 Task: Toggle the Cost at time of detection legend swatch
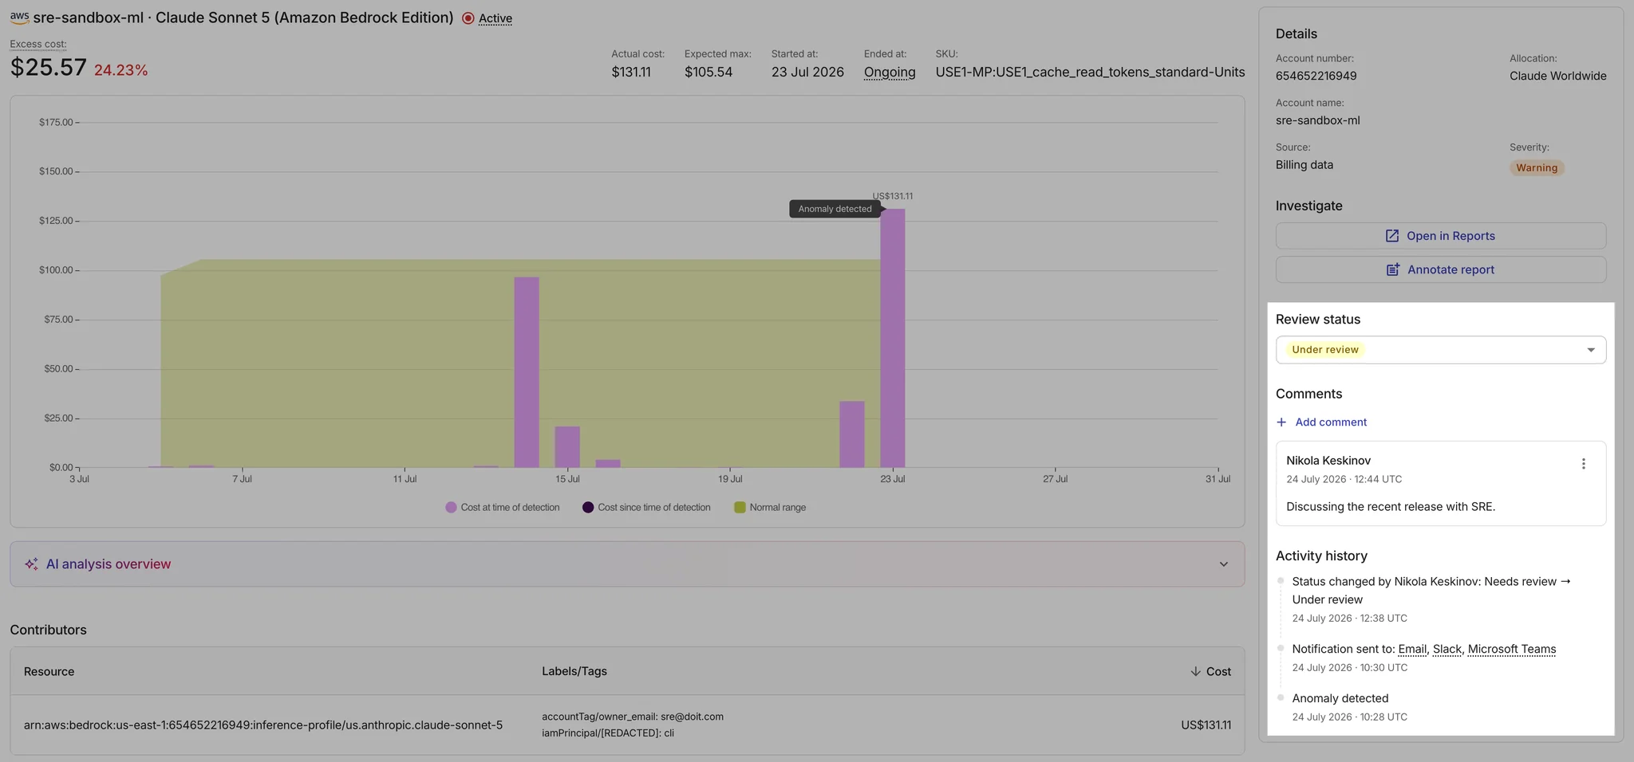coord(451,508)
